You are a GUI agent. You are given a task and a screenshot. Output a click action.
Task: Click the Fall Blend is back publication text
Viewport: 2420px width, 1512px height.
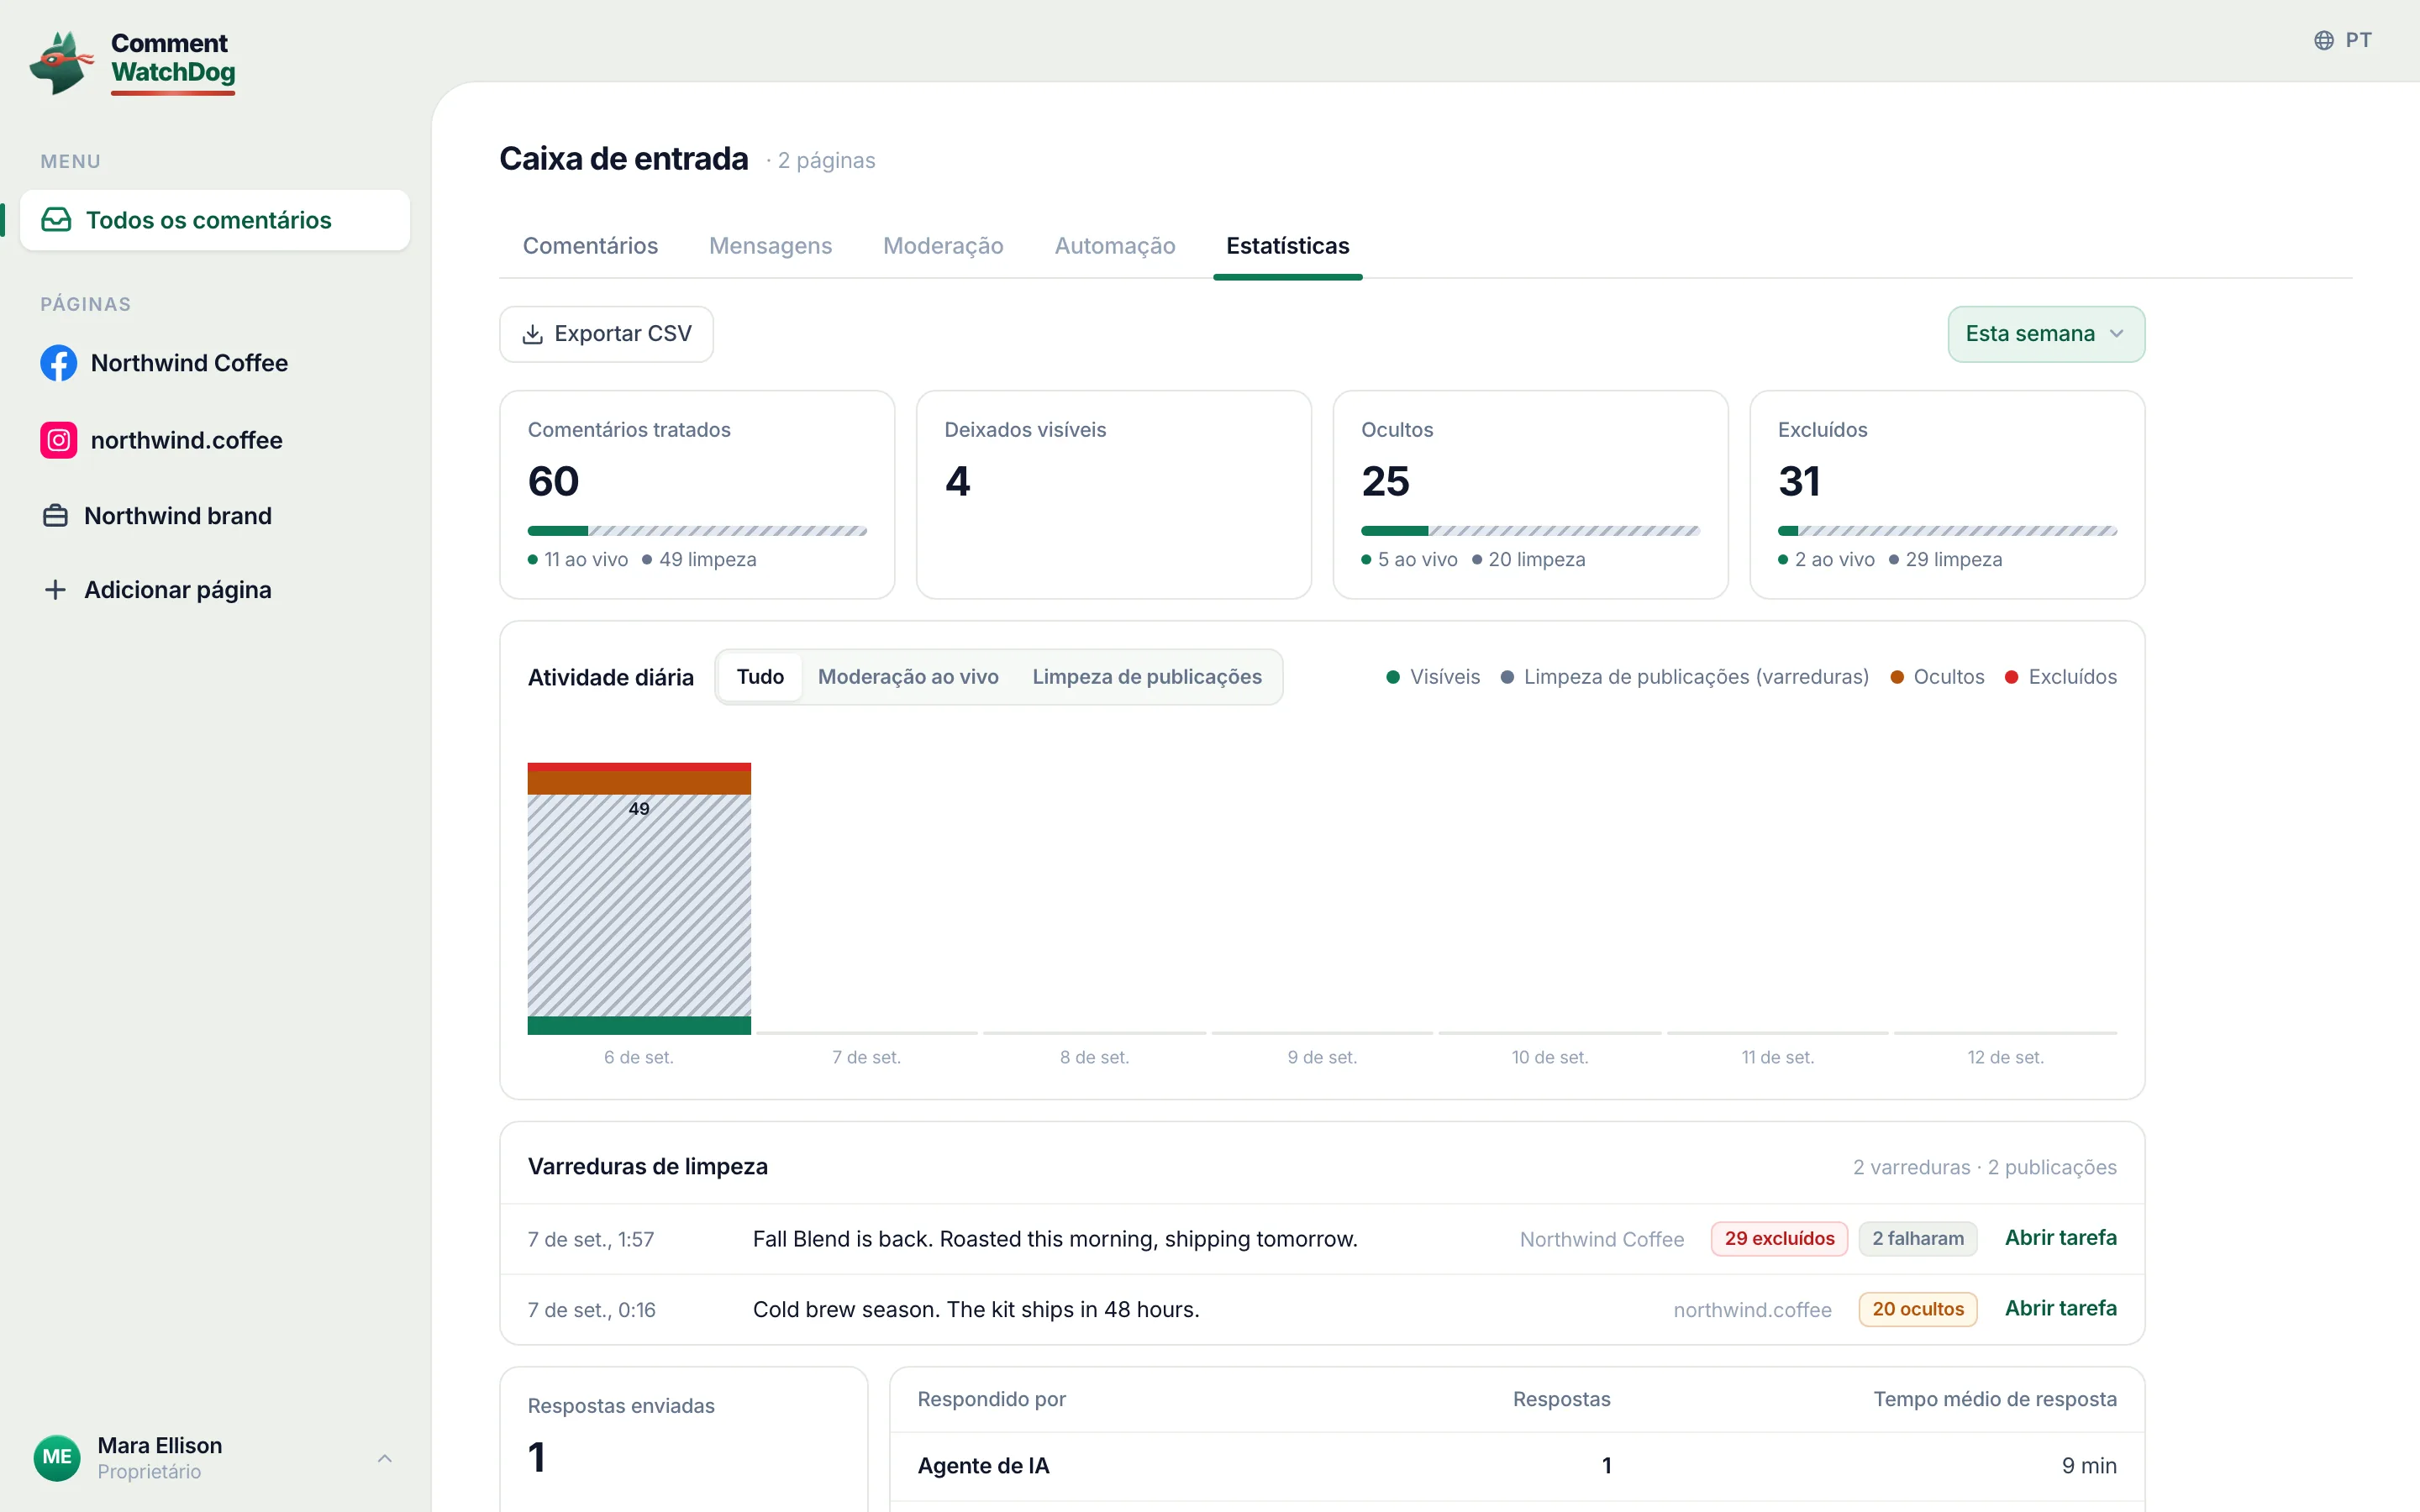[1055, 1239]
